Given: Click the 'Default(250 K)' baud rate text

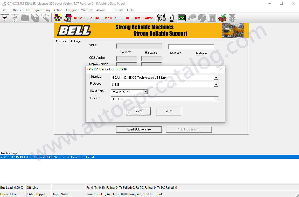Looking at the screenshot, I should click(121, 92).
